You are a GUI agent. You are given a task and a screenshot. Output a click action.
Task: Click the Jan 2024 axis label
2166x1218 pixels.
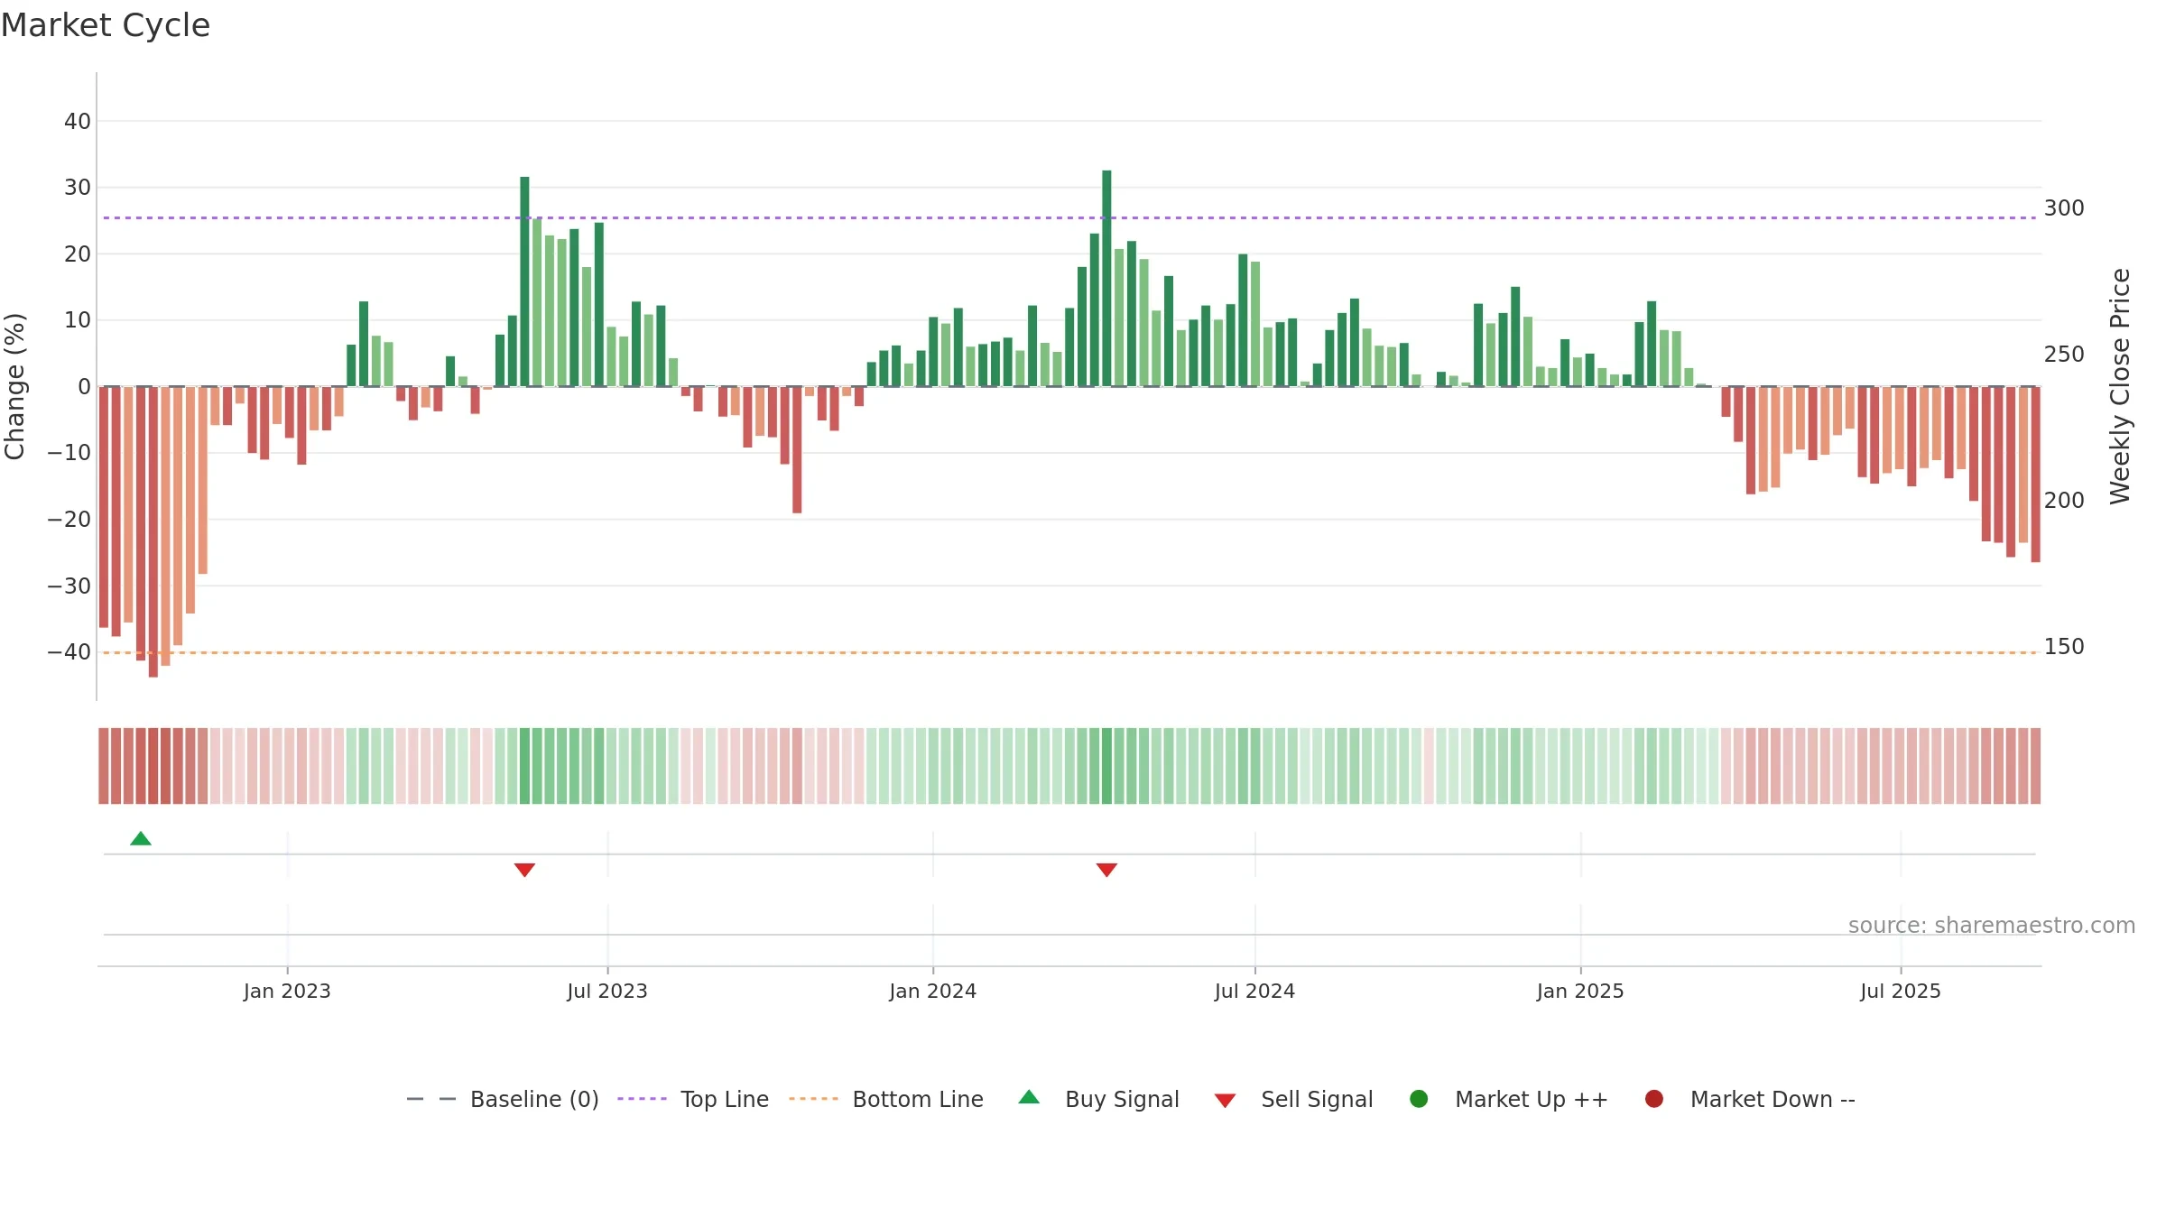pos(932,991)
